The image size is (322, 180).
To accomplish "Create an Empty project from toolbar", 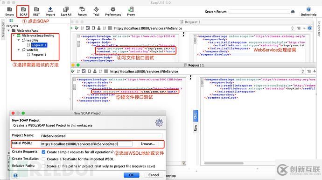I will pyautogui.click(x=9, y=12).
